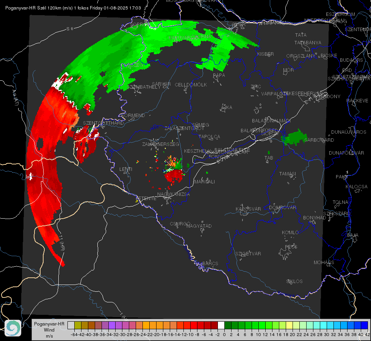Click the 'Poganyvar-HR Wind m/s' legend label
This screenshot has width=371, height=341.
(49, 330)
